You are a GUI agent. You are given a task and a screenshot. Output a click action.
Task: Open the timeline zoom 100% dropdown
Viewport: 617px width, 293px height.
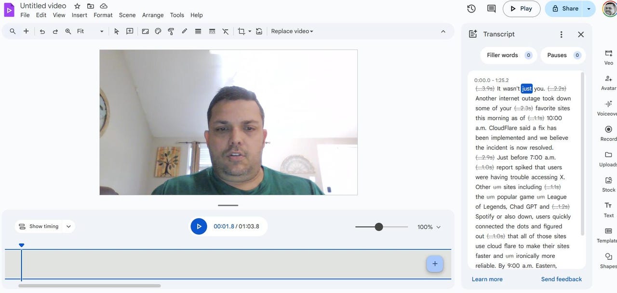click(429, 227)
